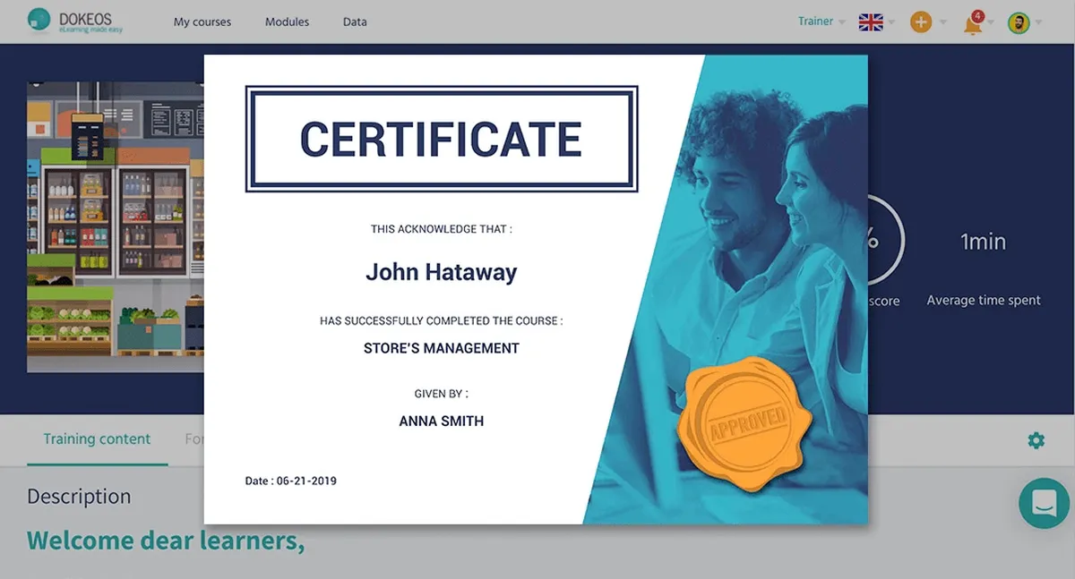This screenshot has height=579, width=1075.
Task: Open the notifications bell
Action: tap(973, 22)
